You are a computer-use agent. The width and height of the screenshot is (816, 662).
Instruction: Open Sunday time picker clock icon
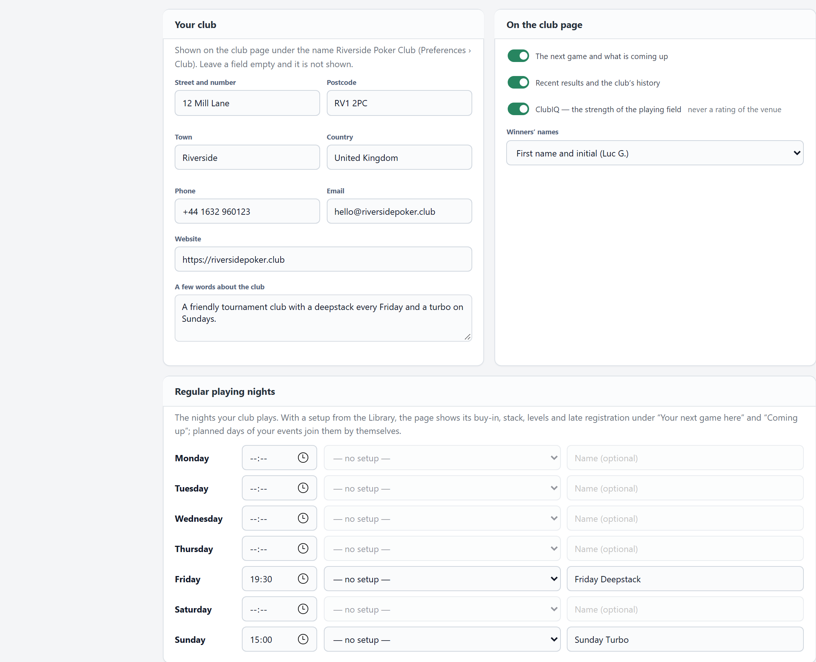coord(303,639)
